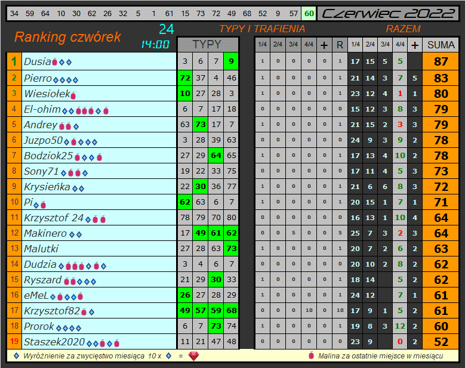Click the raspberry icon next to Pi

click(44, 205)
